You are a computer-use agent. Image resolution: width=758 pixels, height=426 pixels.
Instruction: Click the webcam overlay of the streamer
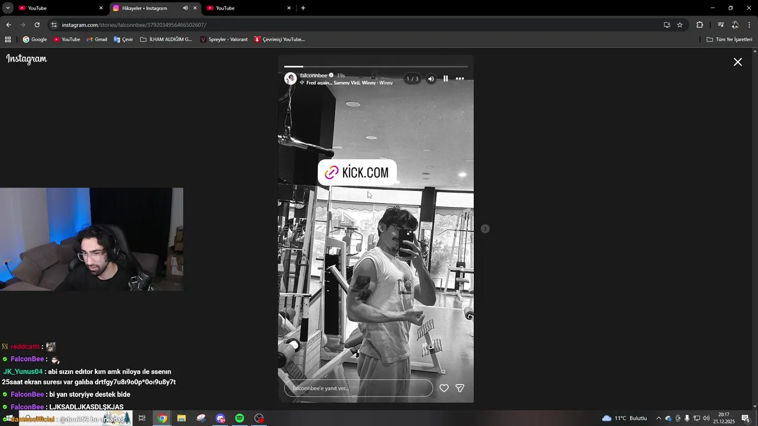[92, 239]
